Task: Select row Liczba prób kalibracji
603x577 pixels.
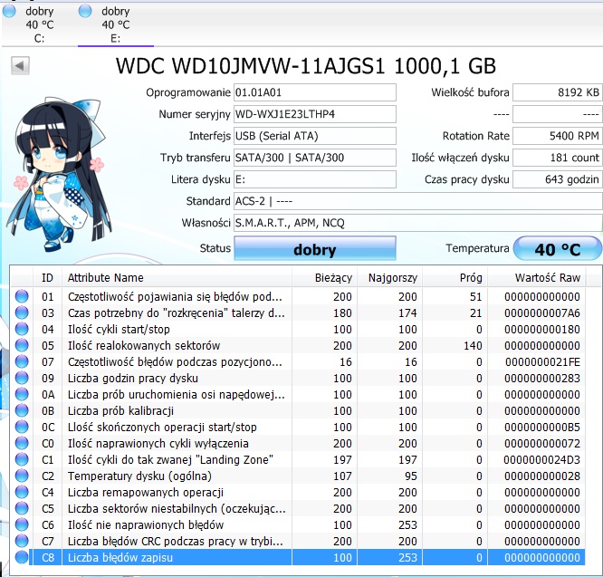Action: [x=298, y=411]
